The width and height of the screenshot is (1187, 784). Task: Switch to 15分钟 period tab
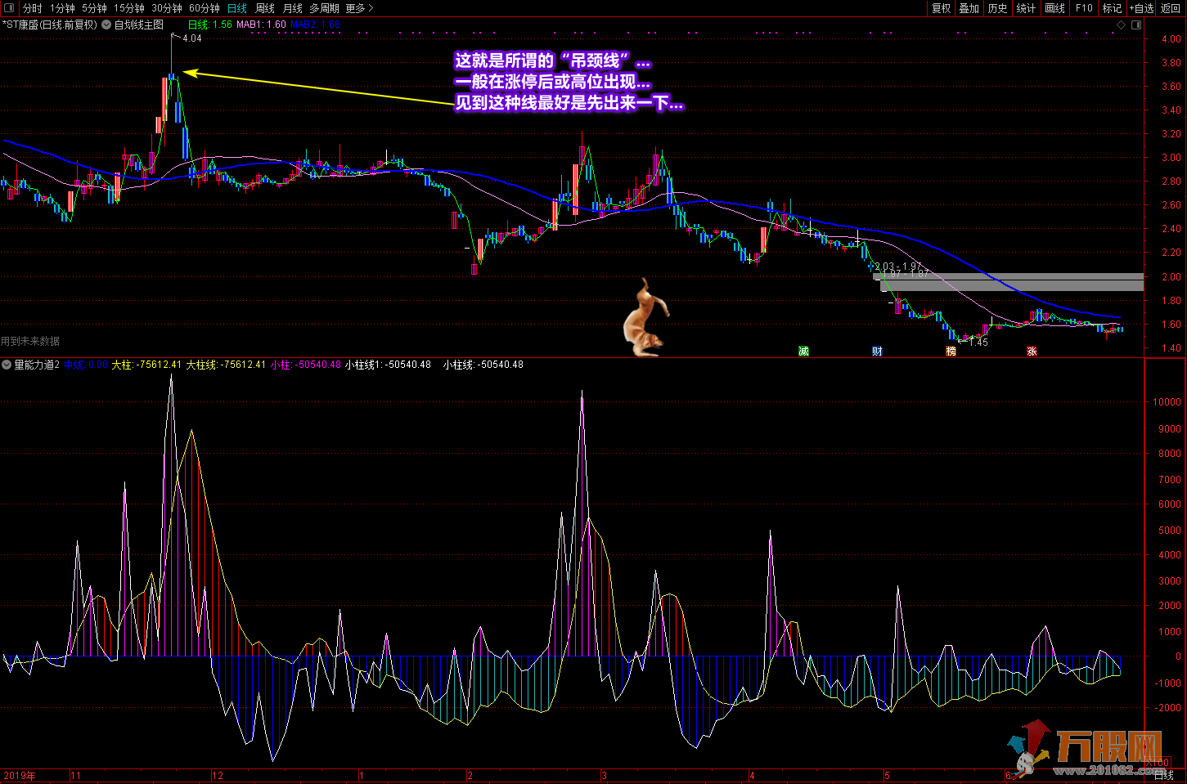point(129,8)
